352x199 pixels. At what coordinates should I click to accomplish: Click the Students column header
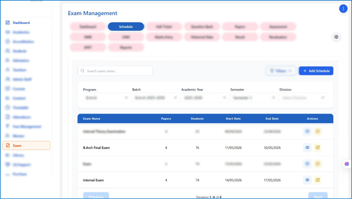tap(197, 119)
